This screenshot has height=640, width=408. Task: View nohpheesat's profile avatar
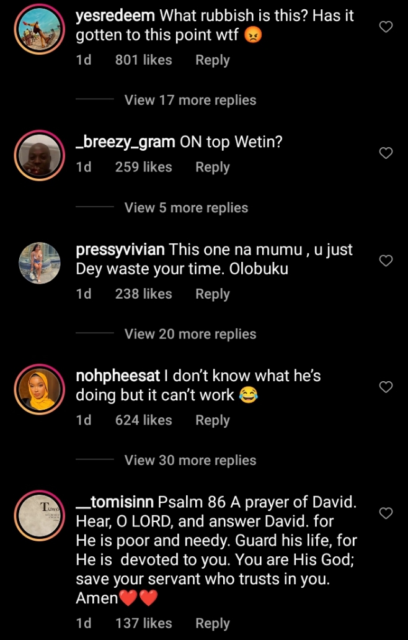pos(40,389)
